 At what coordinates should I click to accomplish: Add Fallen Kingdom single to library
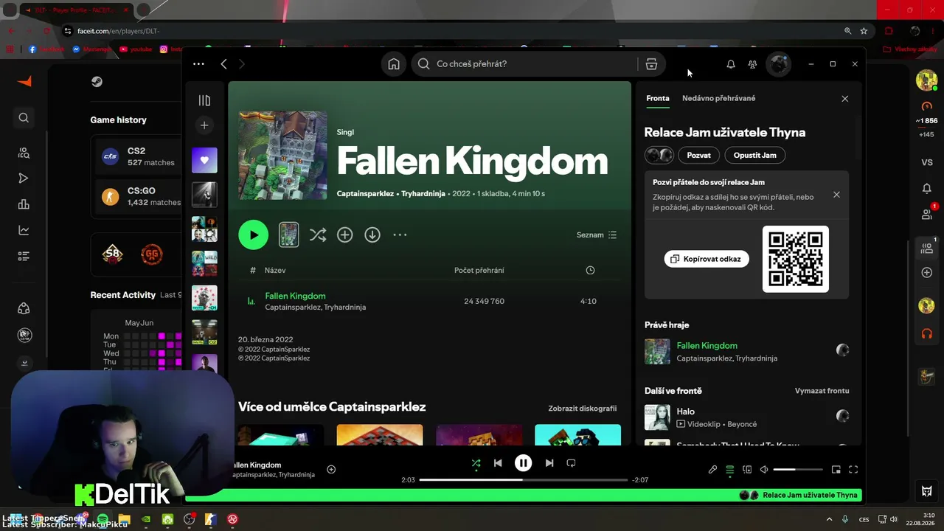tap(344, 235)
